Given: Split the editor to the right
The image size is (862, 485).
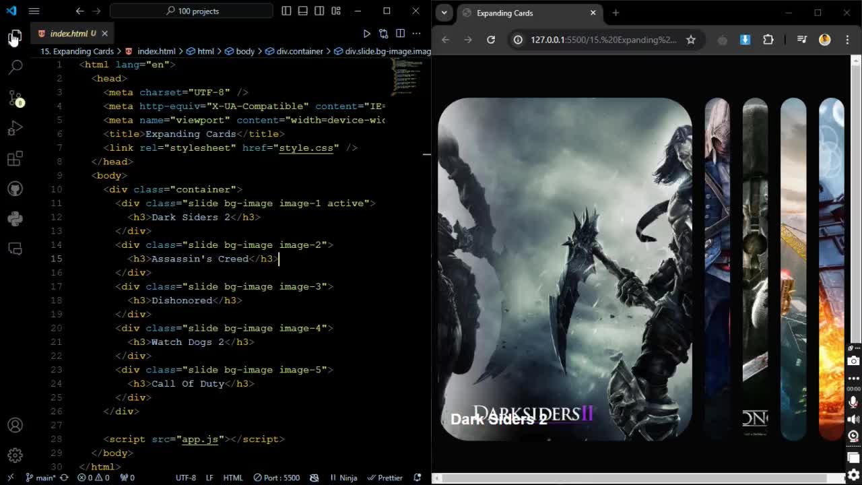Looking at the screenshot, I should pos(400,34).
